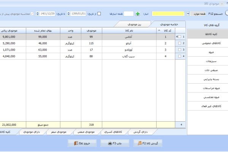Click the 46,000 cost cell
Image resolution: width=228 pixels, height=152 pixels.
coord(43,43)
